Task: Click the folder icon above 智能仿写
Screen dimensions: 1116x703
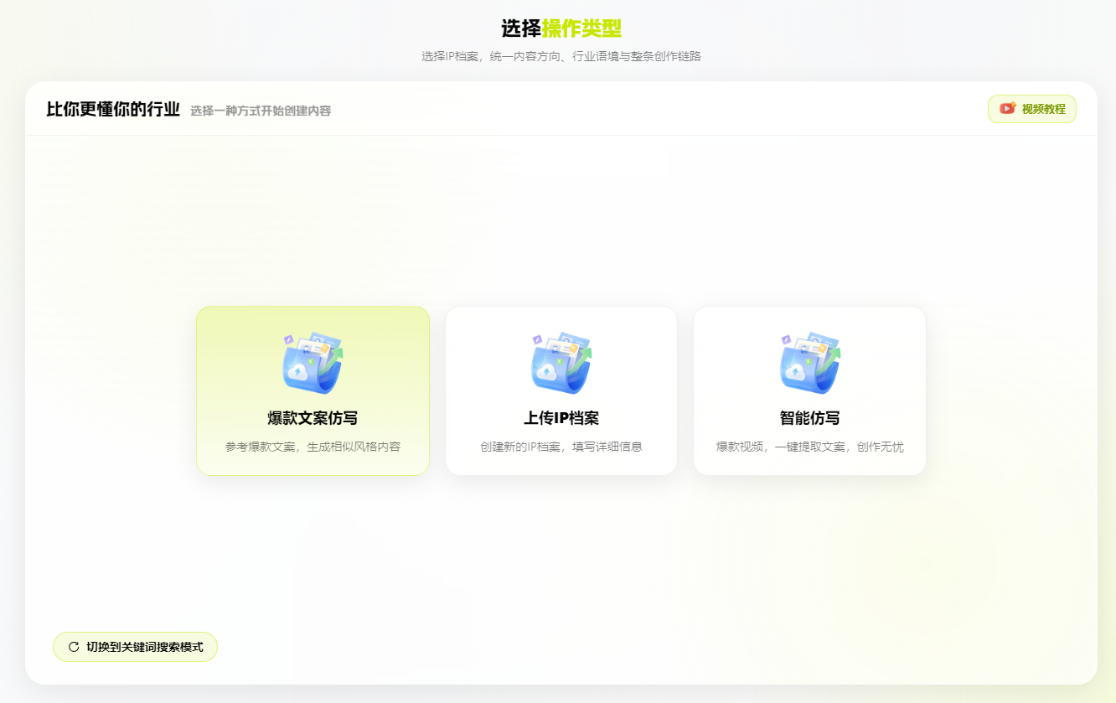Action: point(809,363)
